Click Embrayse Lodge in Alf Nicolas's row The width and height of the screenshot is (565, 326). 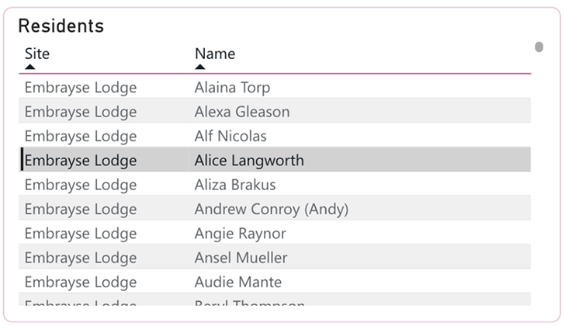click(81, 137)
